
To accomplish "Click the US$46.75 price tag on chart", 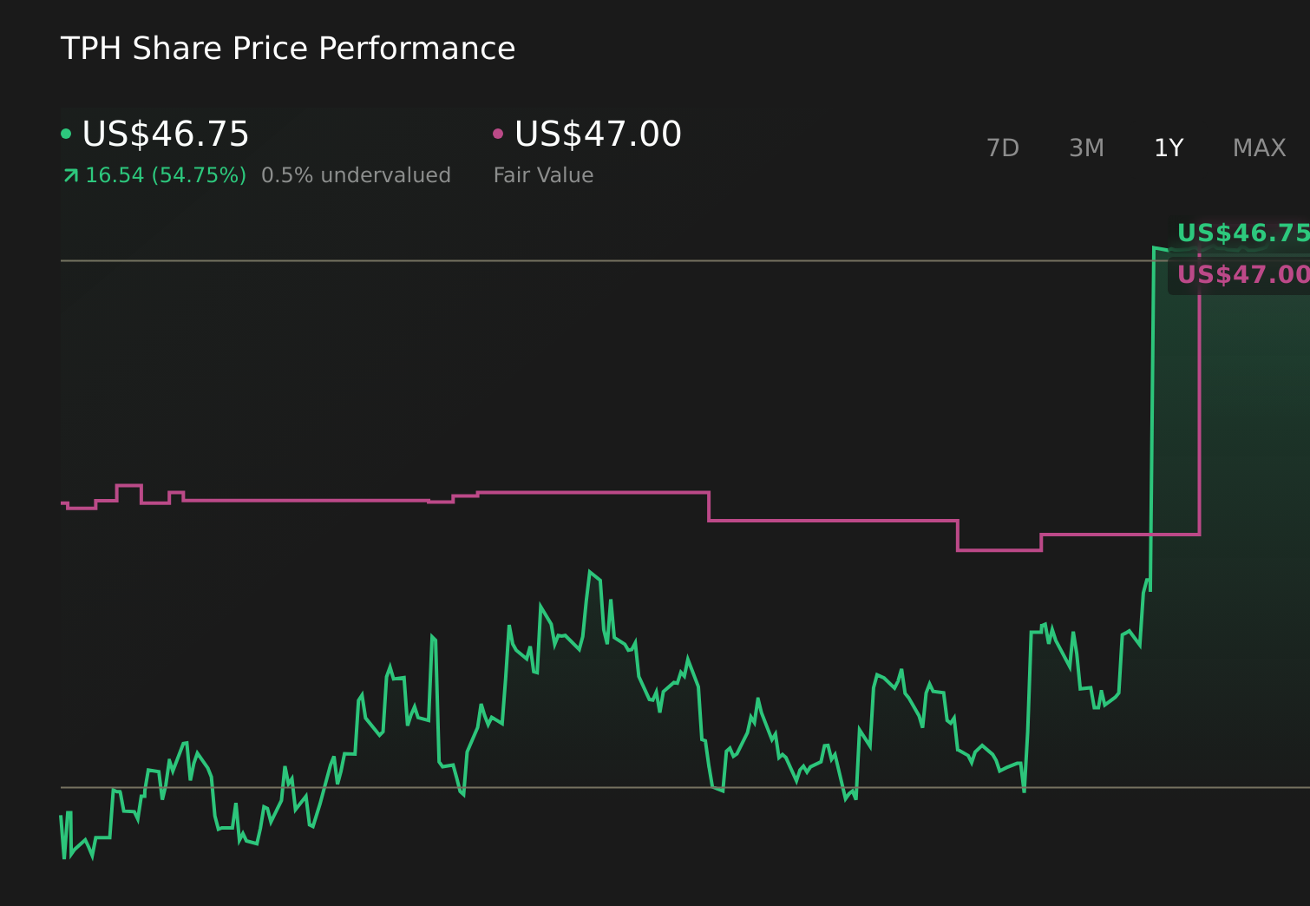I will [1242, 233].
